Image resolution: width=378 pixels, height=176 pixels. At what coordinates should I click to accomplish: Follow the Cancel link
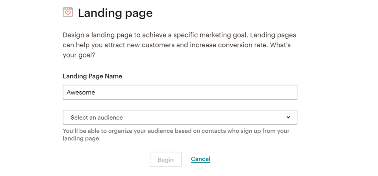click(x=200, y=159)
